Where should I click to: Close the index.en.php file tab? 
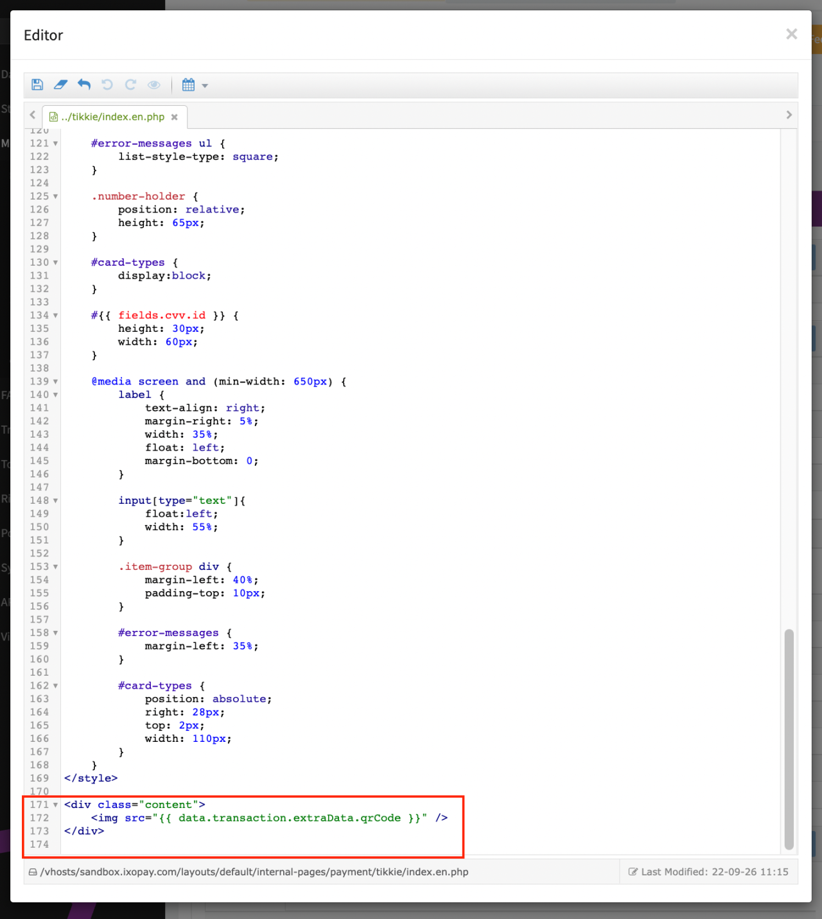click(174, 117)
